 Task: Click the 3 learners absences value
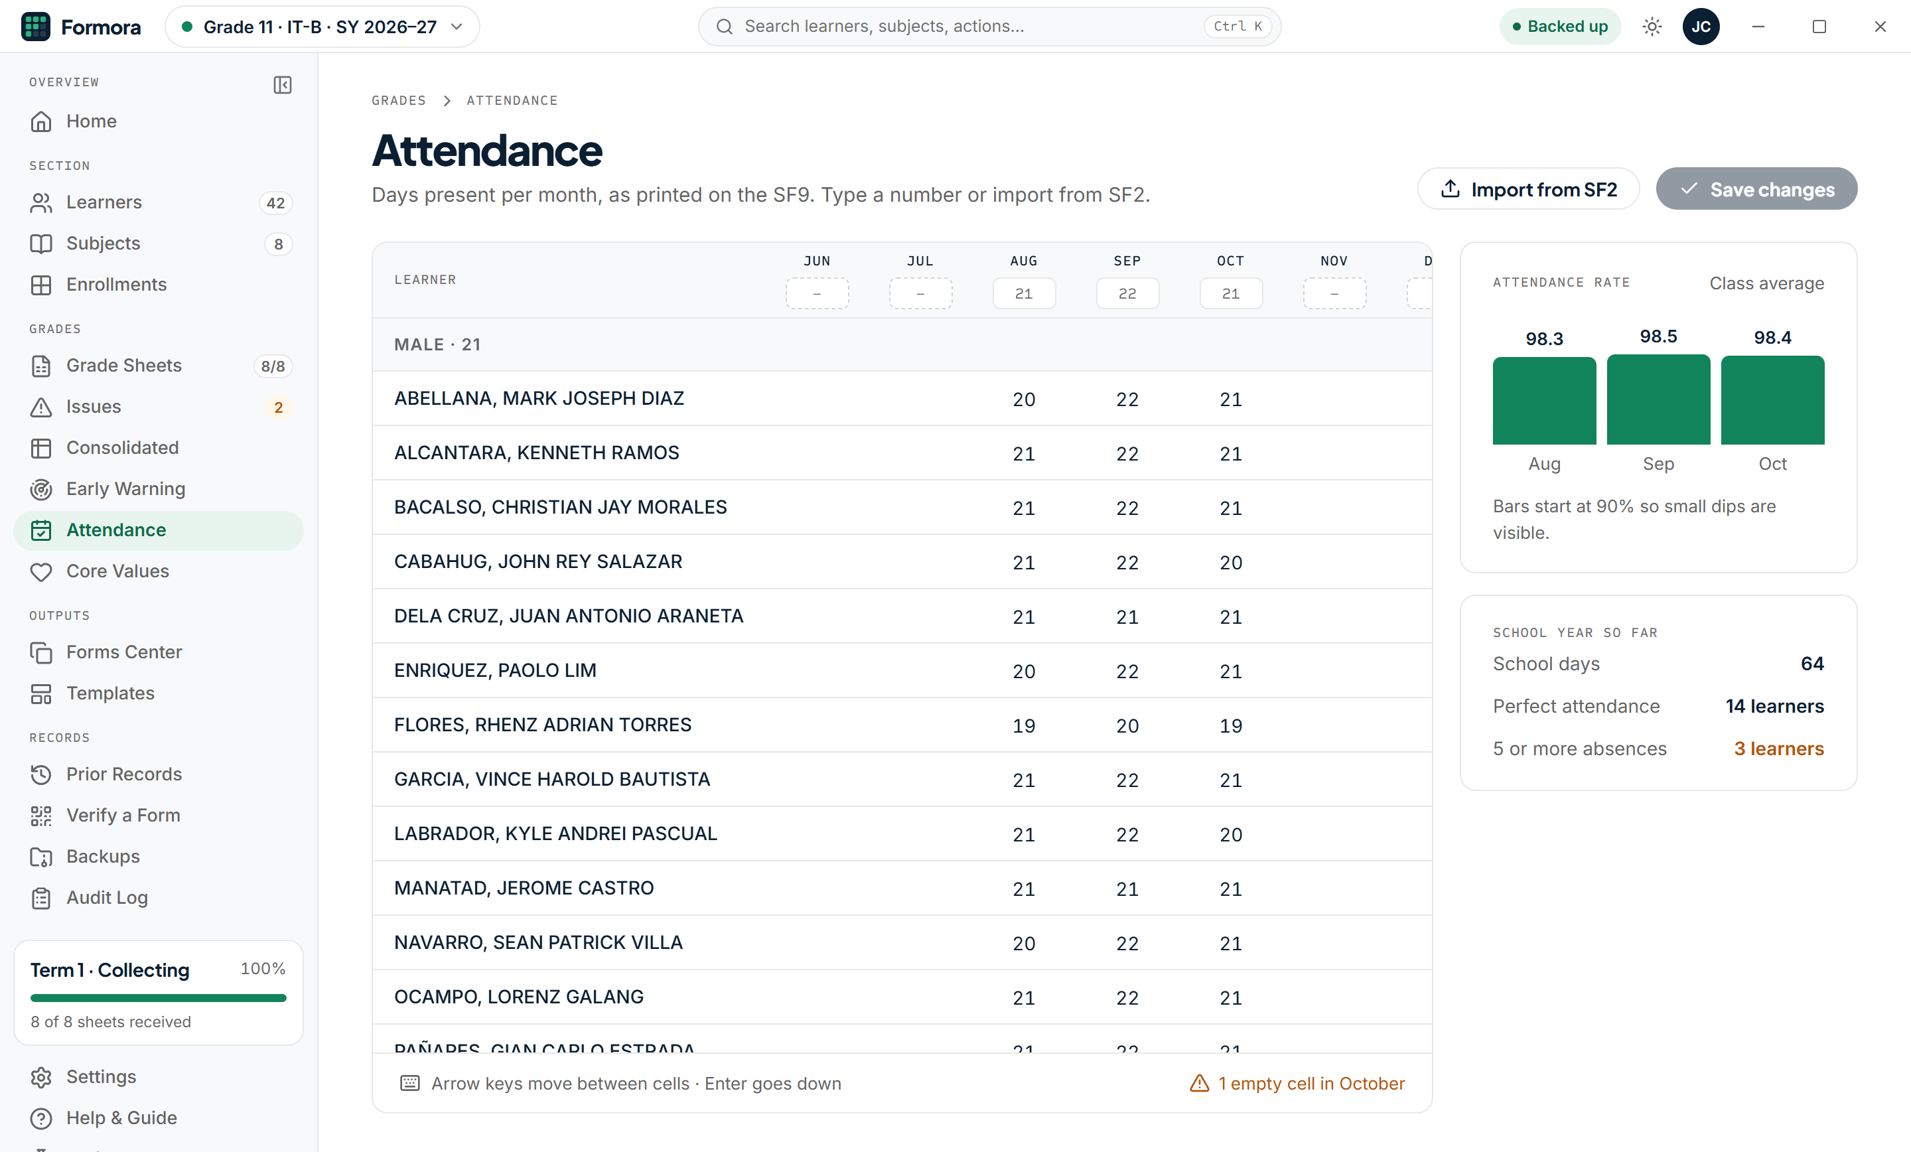pyautogui.click(x=1778, y=749)
